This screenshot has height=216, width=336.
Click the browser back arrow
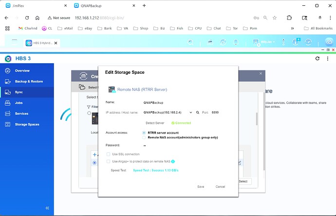(x=6, y=18)
